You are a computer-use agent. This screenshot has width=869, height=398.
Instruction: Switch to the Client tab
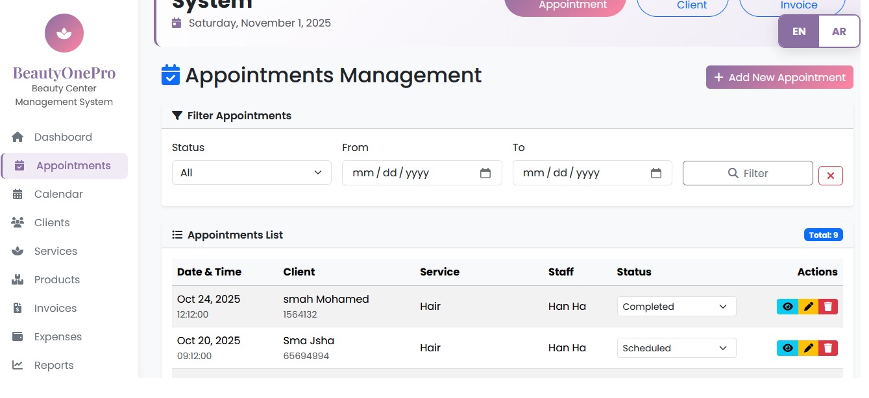click(x=682, y=5)
